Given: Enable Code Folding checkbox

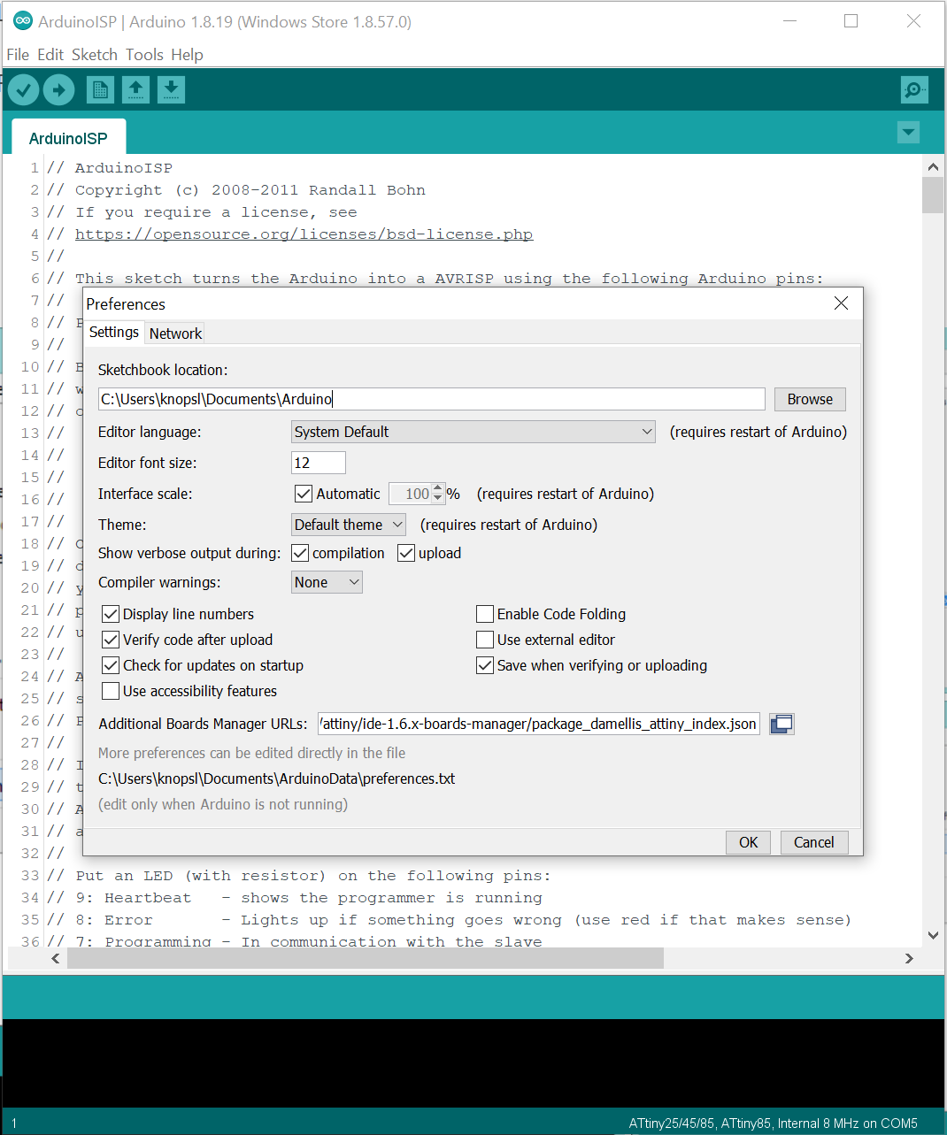Looking at the screenshot, I should click(x=485, y=614).
